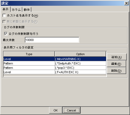This screenshot has width=130, height=115.
Task: Click the Type column header
Action: (29, 54)
